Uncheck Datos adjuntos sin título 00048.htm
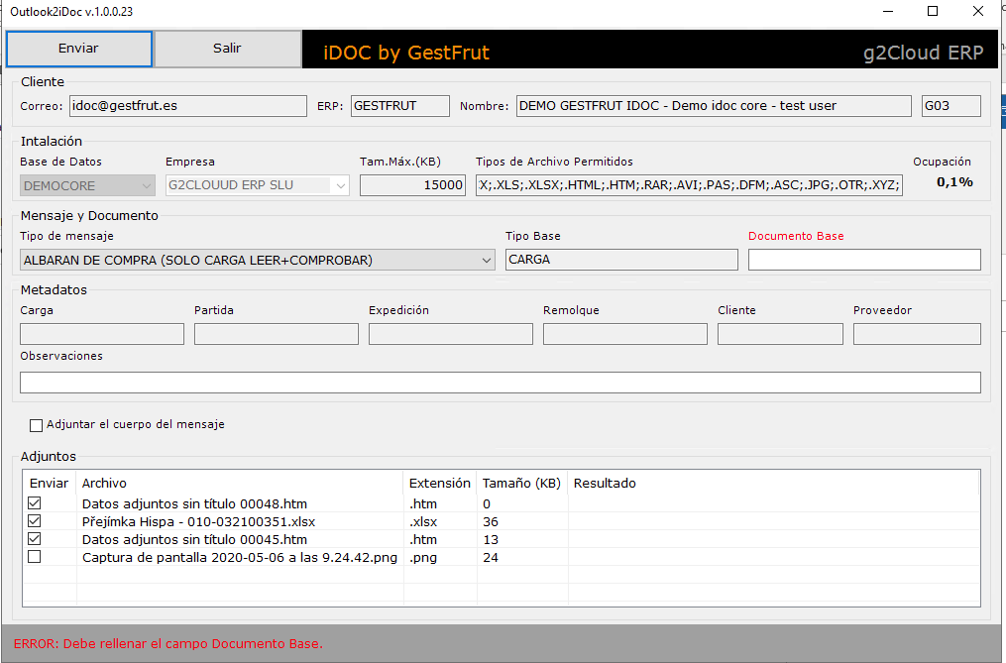This screenshot has height=663, width=1006. pos(35,503)
